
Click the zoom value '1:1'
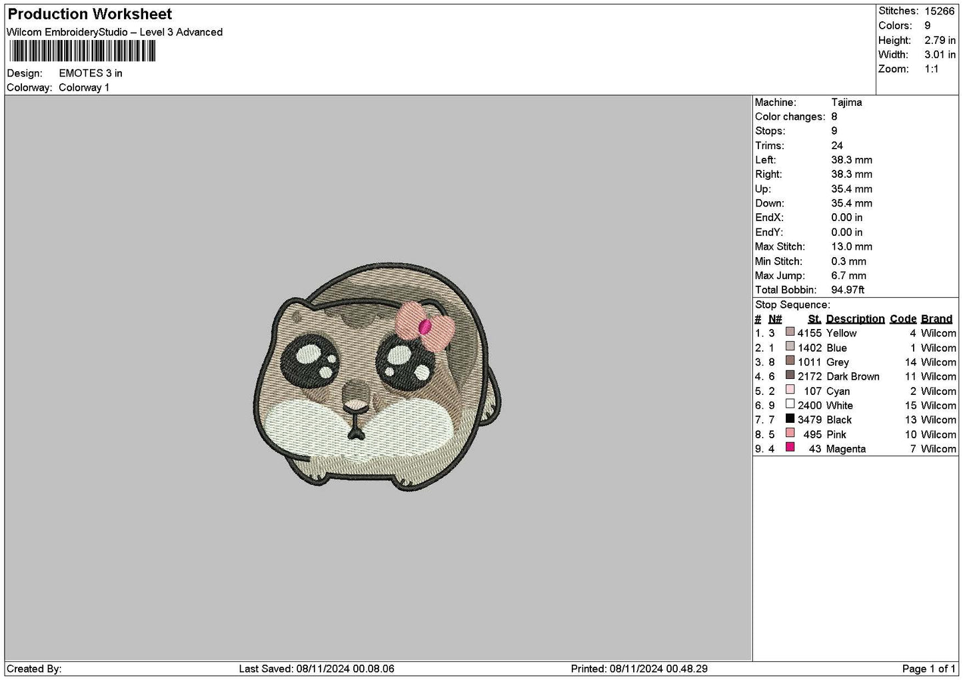[931, 69]
